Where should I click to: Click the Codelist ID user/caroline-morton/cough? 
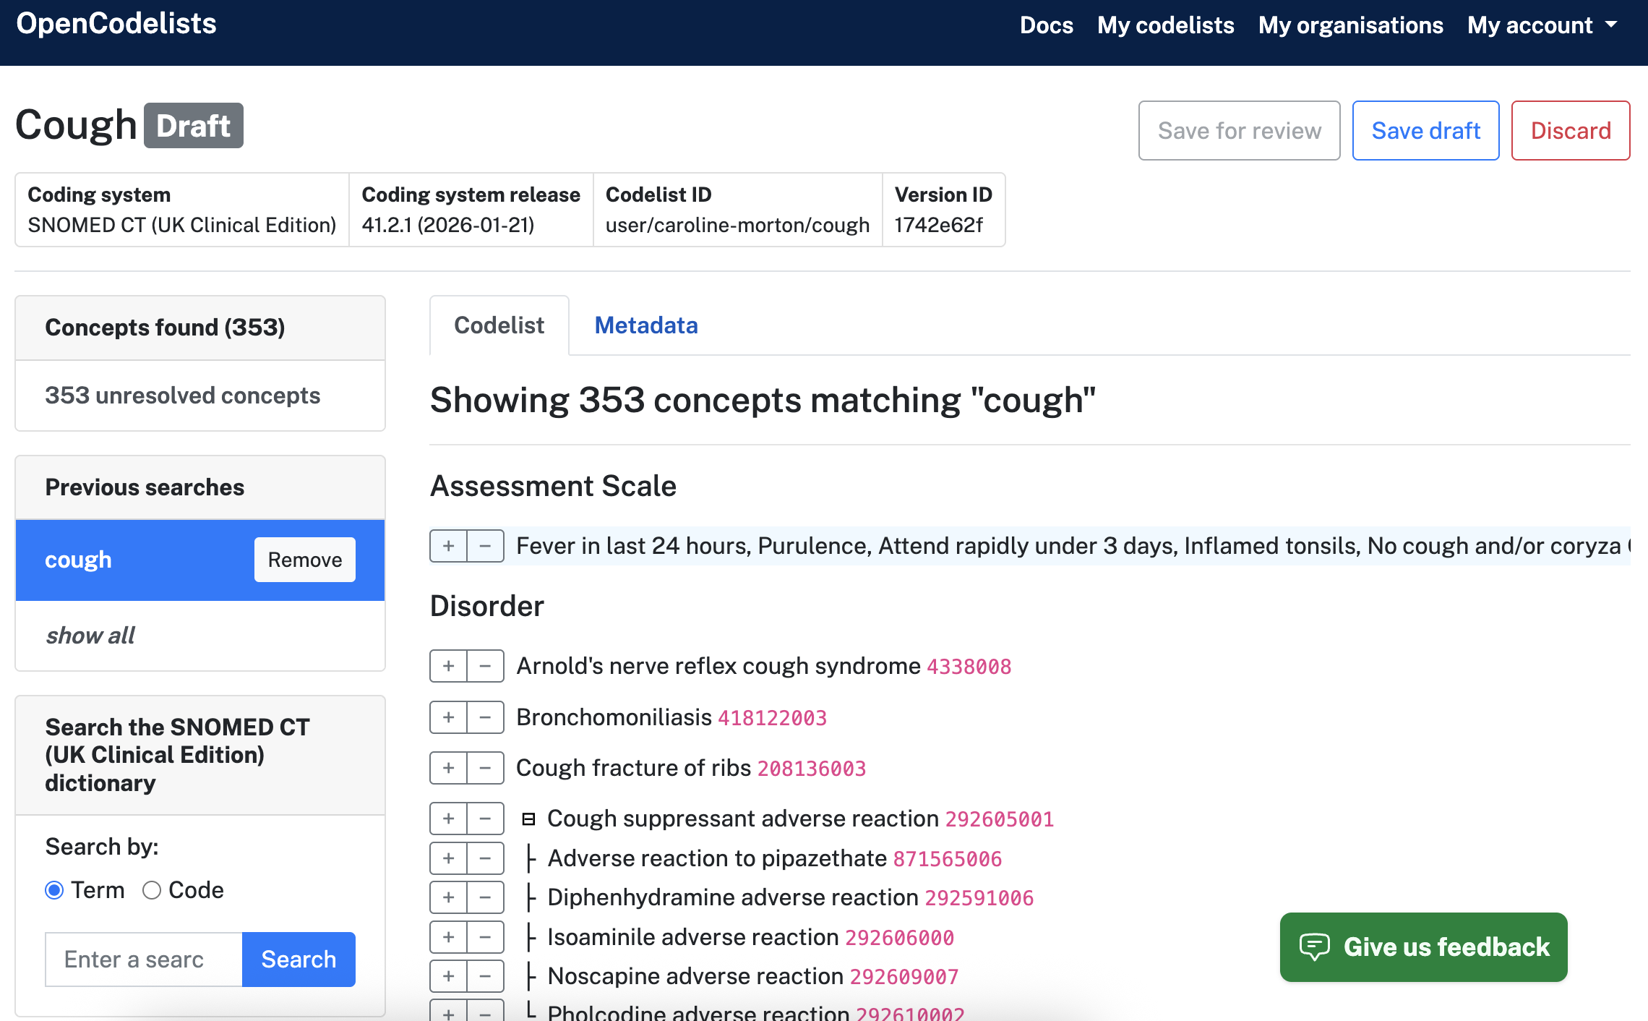[737, 225]
